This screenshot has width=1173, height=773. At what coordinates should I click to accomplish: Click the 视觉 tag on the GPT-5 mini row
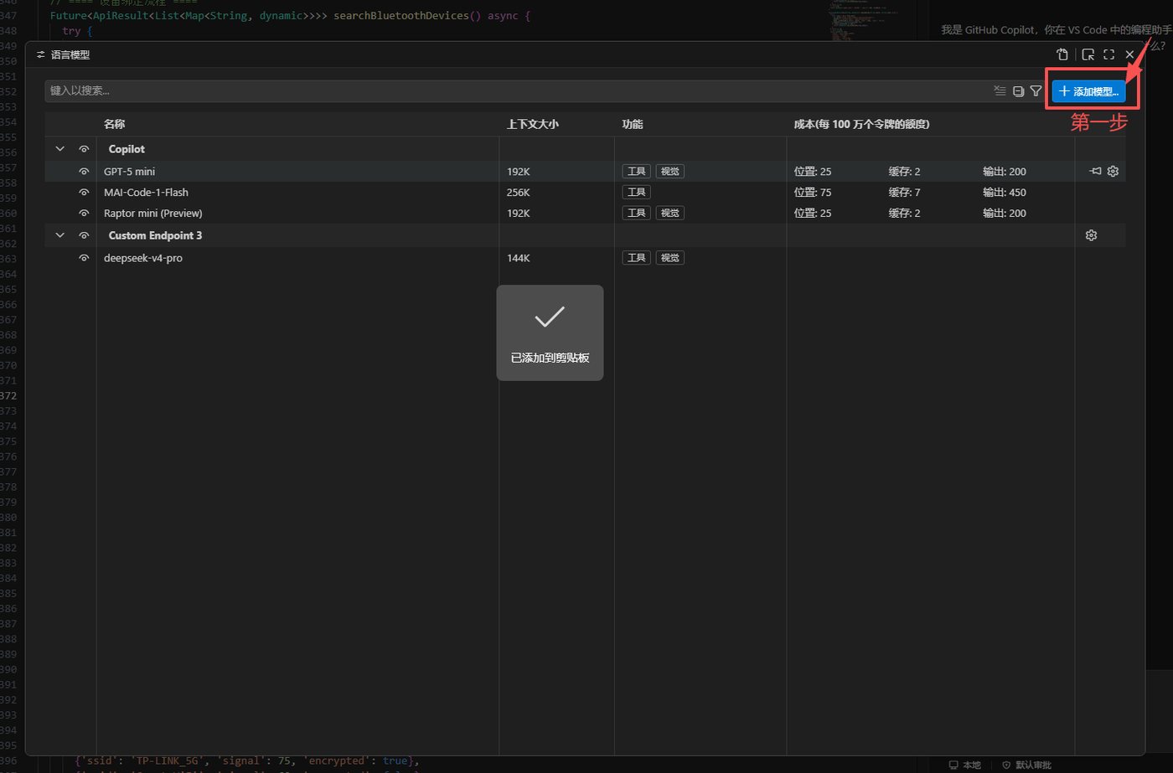pyautogui.click(x=670, y=171)
